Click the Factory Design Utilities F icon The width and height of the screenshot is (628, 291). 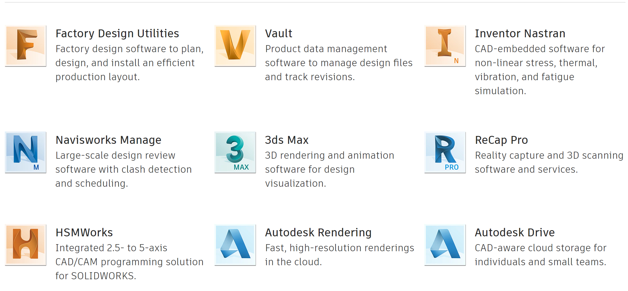pyautogui.click(x=26, y=46)
